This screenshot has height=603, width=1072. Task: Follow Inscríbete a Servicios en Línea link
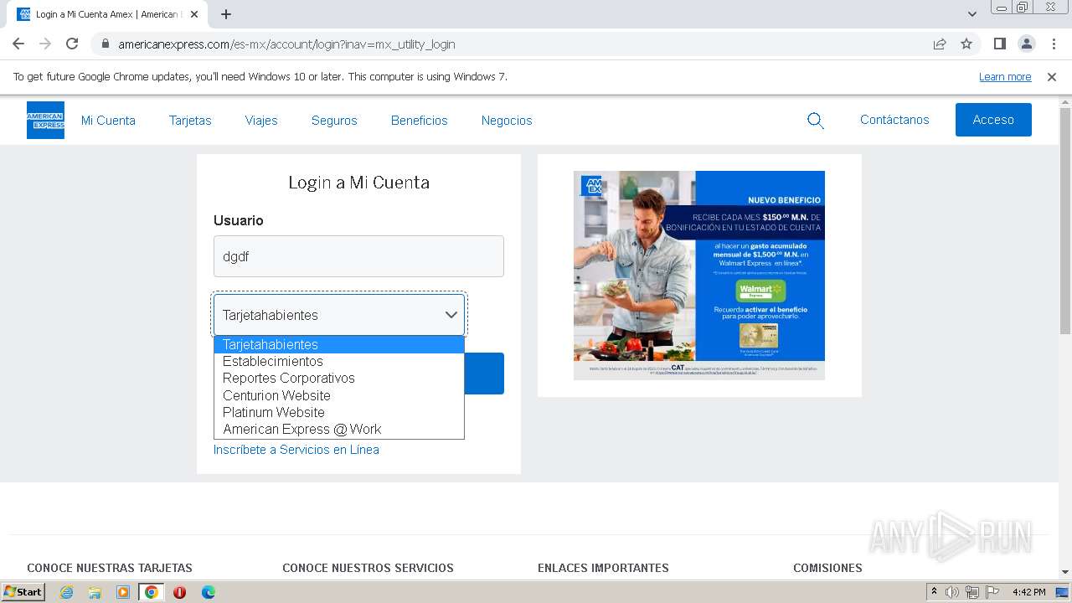click(296, 450)
